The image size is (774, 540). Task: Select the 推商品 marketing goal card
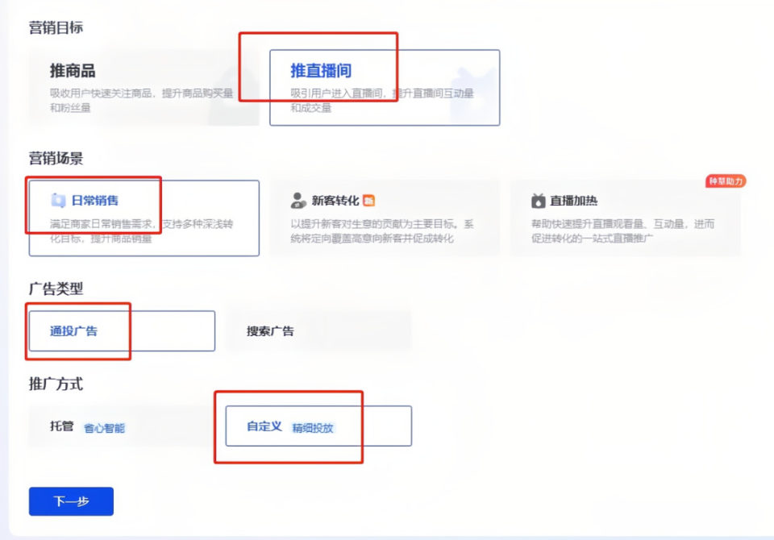pos(144,87)
